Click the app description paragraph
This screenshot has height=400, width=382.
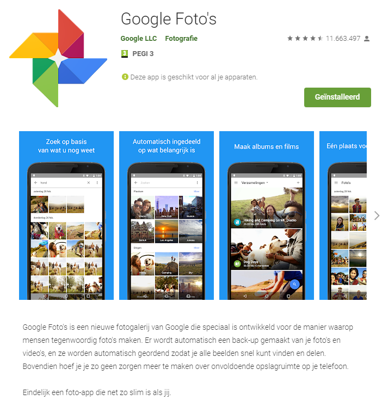click(x=188, y=347)
